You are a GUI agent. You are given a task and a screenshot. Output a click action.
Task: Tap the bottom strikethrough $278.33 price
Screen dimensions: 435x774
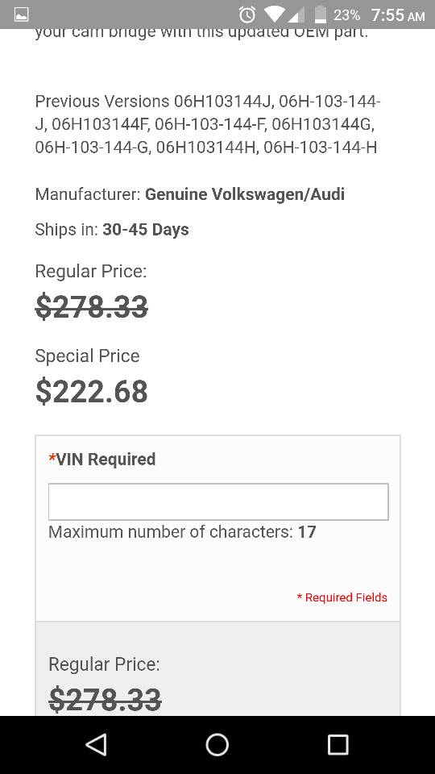[105, 700]
